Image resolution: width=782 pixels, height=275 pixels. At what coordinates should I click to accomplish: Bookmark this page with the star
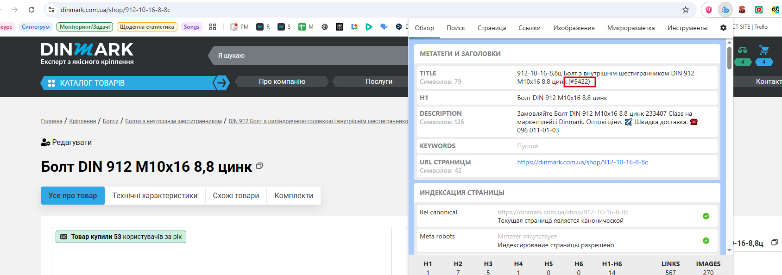pos(686,10)
